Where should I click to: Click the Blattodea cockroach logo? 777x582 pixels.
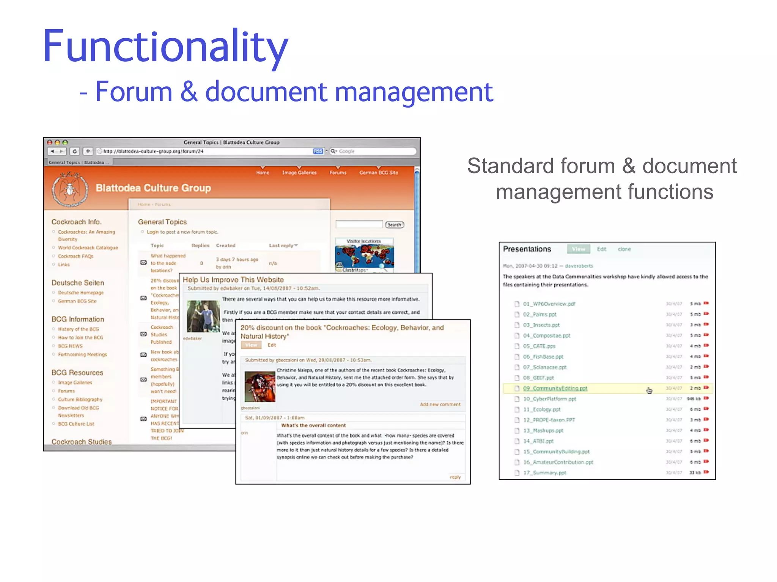pyautogui.click(x=70, y=189)
